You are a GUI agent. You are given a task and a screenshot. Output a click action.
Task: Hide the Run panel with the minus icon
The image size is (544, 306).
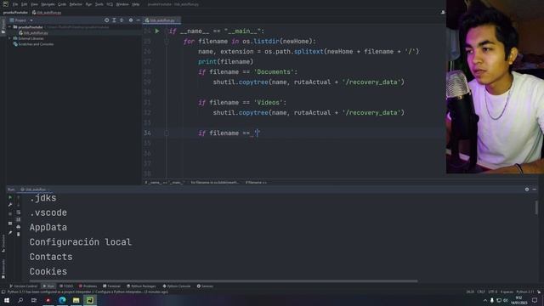pos(535,190)
